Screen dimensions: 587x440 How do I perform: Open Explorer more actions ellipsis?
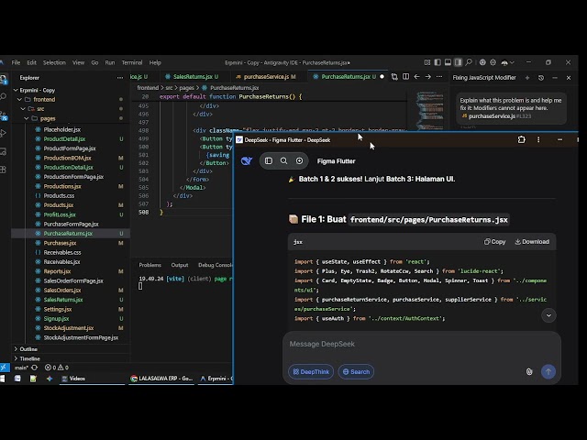pyautogui.click(x=120, y=78)
